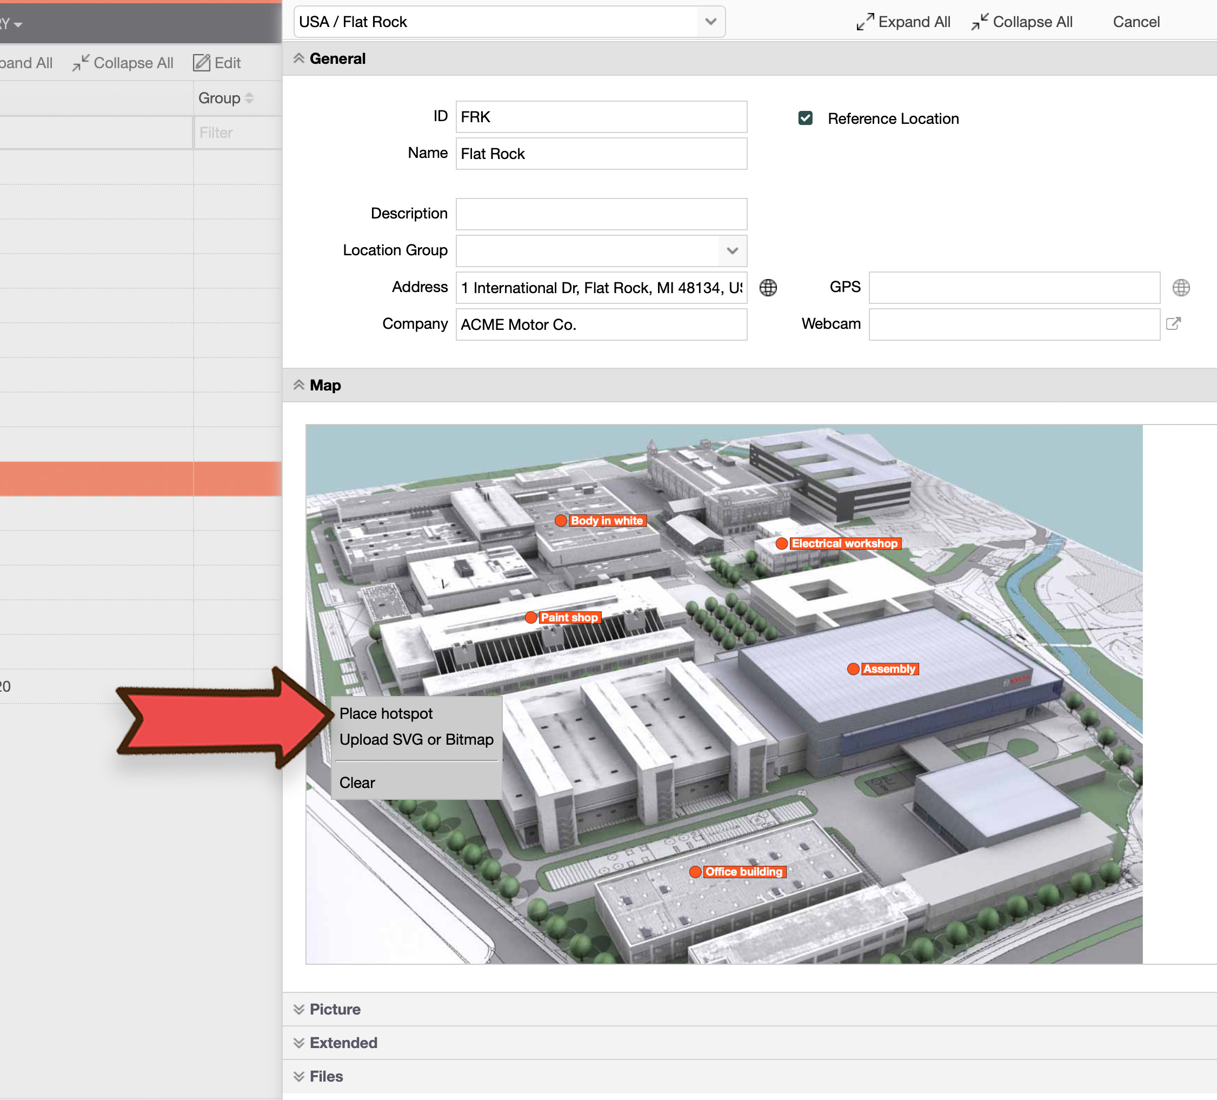Image resolution: width=1217 pixels, height=1100 pixels.
Task: Expand the Extended section
Action: (x=299, y=1043)
